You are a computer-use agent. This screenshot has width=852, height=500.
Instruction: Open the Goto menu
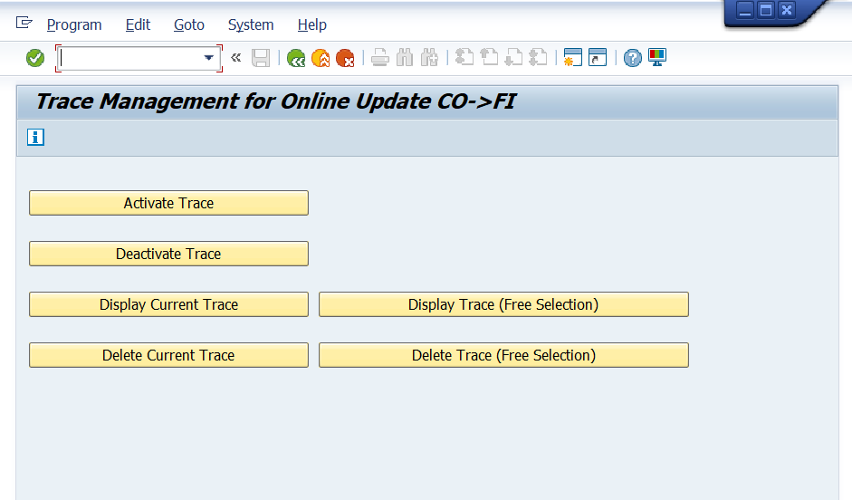[x=189, y=25]
